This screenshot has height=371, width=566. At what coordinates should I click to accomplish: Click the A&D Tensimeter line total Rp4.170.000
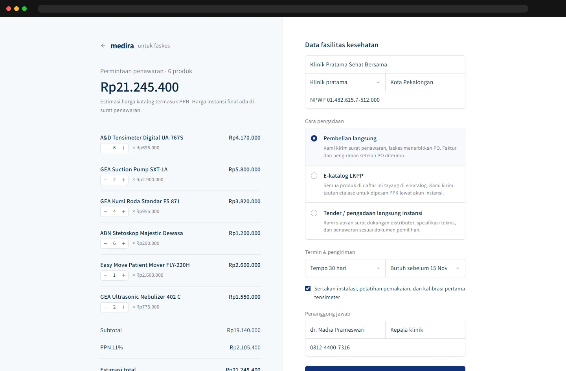(x=244, y=138)
